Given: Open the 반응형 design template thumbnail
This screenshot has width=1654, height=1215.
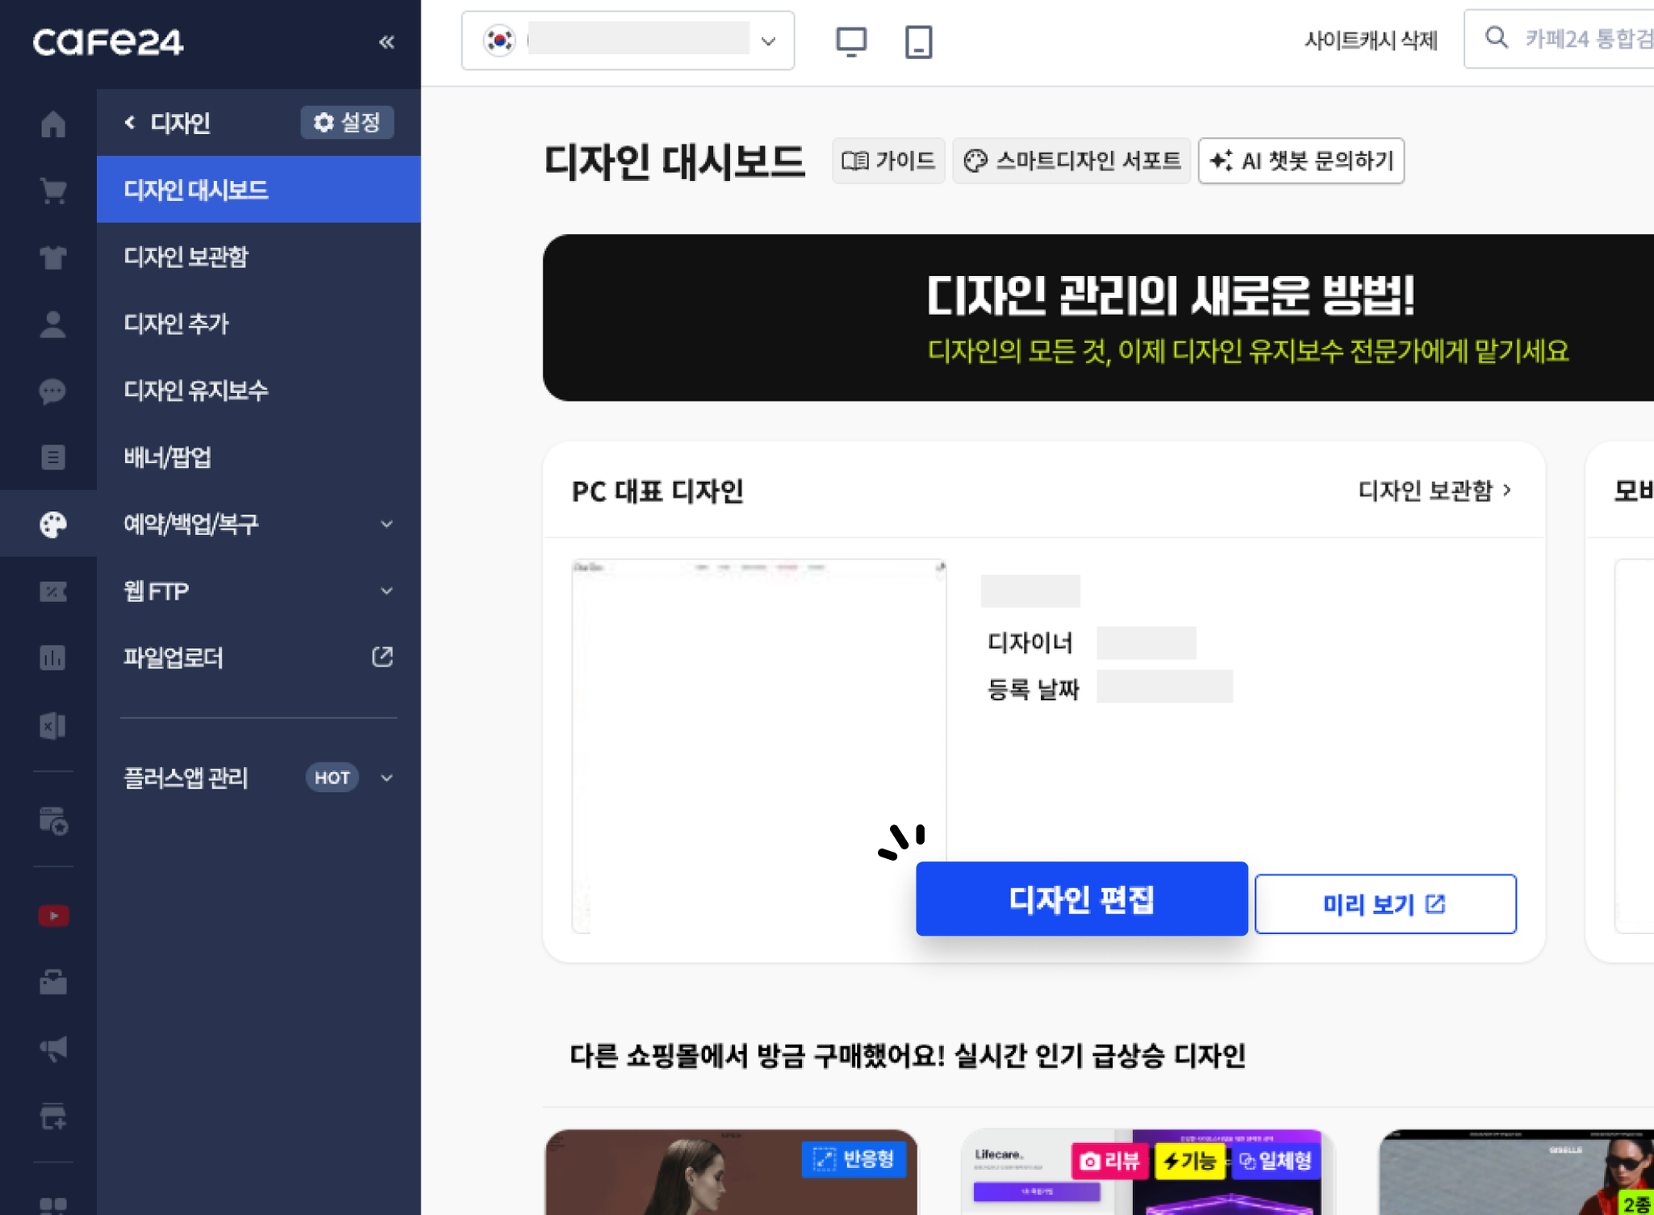Looking at the screenshot, I should point(731,1172).
